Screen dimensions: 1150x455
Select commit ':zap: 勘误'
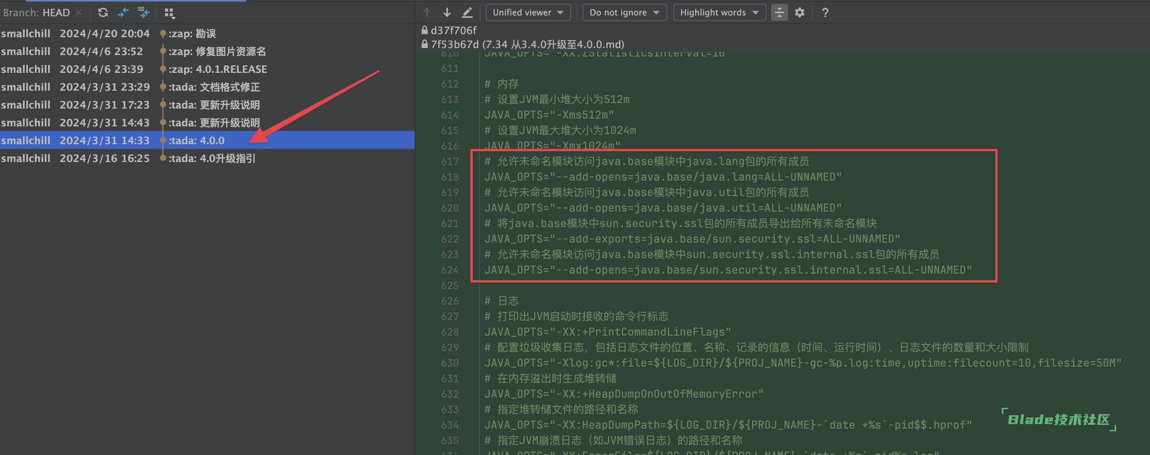click(207, 33)
